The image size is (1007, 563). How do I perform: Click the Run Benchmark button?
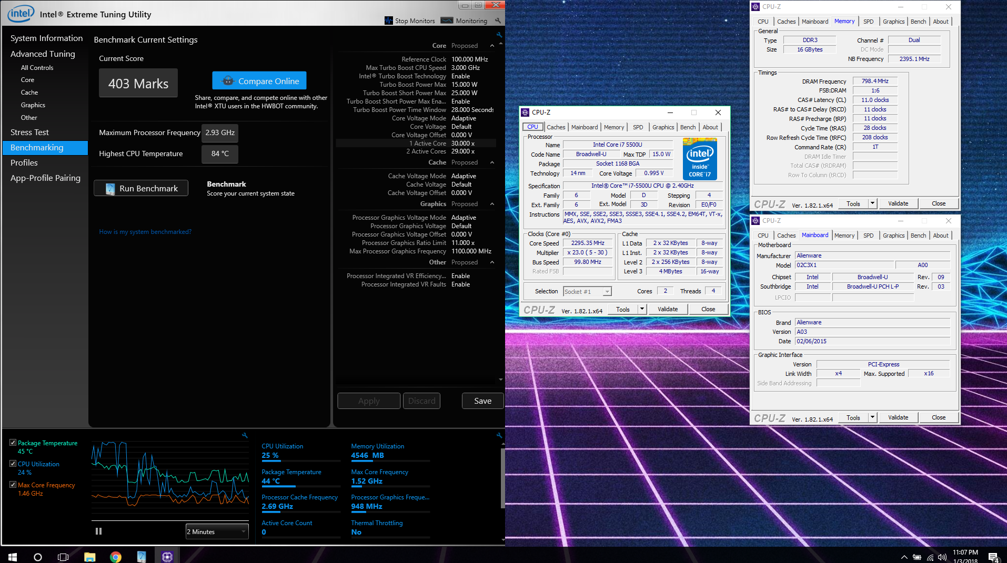(141, 188)
